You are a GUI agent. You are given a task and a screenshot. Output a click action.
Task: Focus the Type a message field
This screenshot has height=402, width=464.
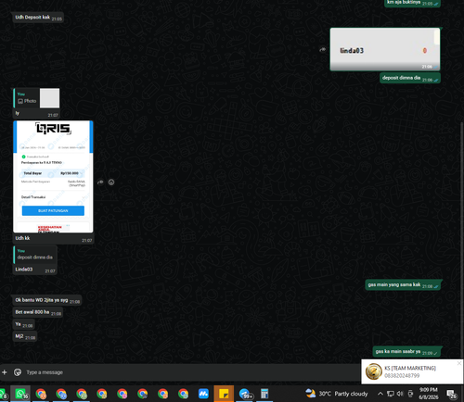pos(192,372)
